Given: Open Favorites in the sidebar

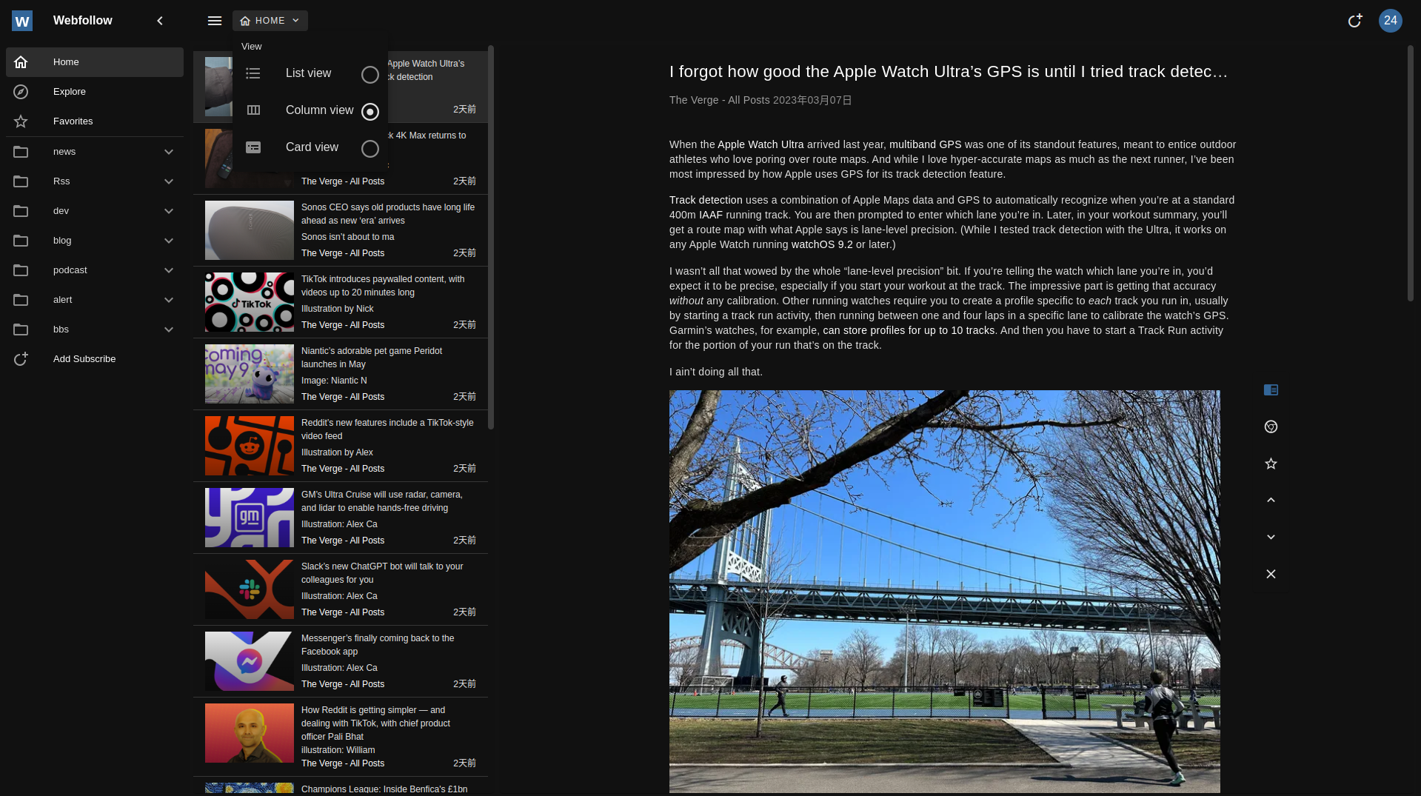Looking at the screenshot, I should click(95, 121).
